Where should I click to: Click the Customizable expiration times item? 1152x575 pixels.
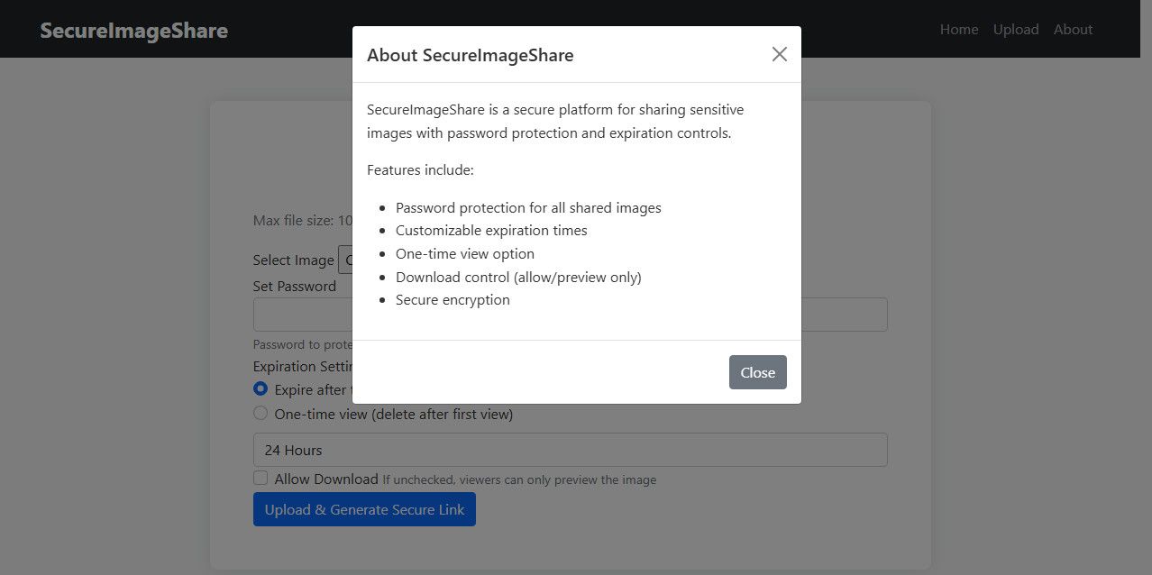tap(491, 230)
